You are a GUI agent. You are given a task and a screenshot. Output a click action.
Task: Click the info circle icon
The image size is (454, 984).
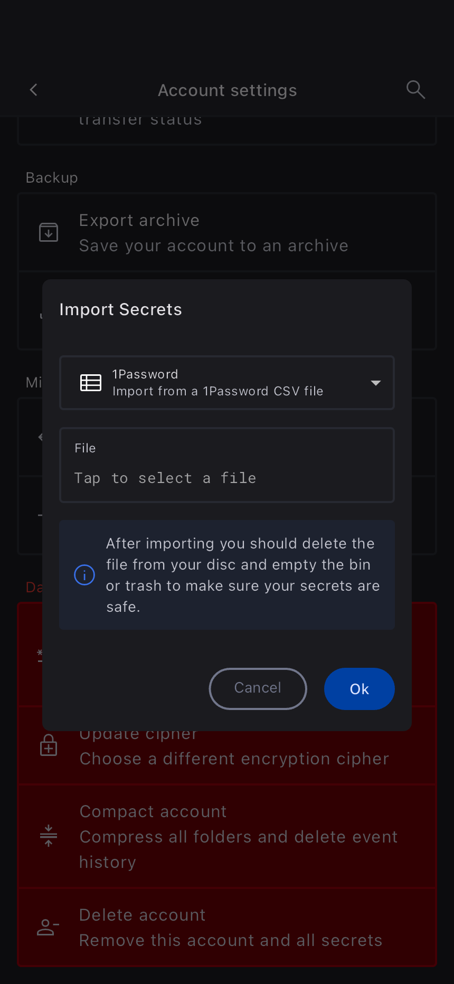coord(84,575)
